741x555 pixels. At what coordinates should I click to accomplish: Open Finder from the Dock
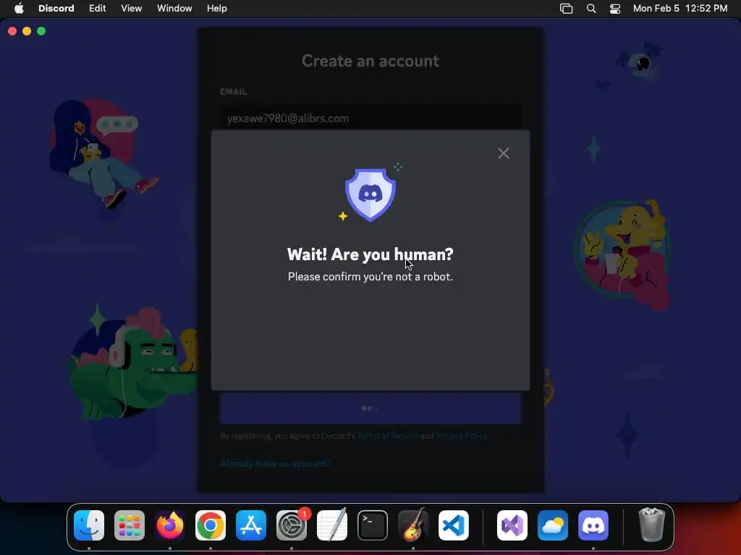click(x=89, y=525)
